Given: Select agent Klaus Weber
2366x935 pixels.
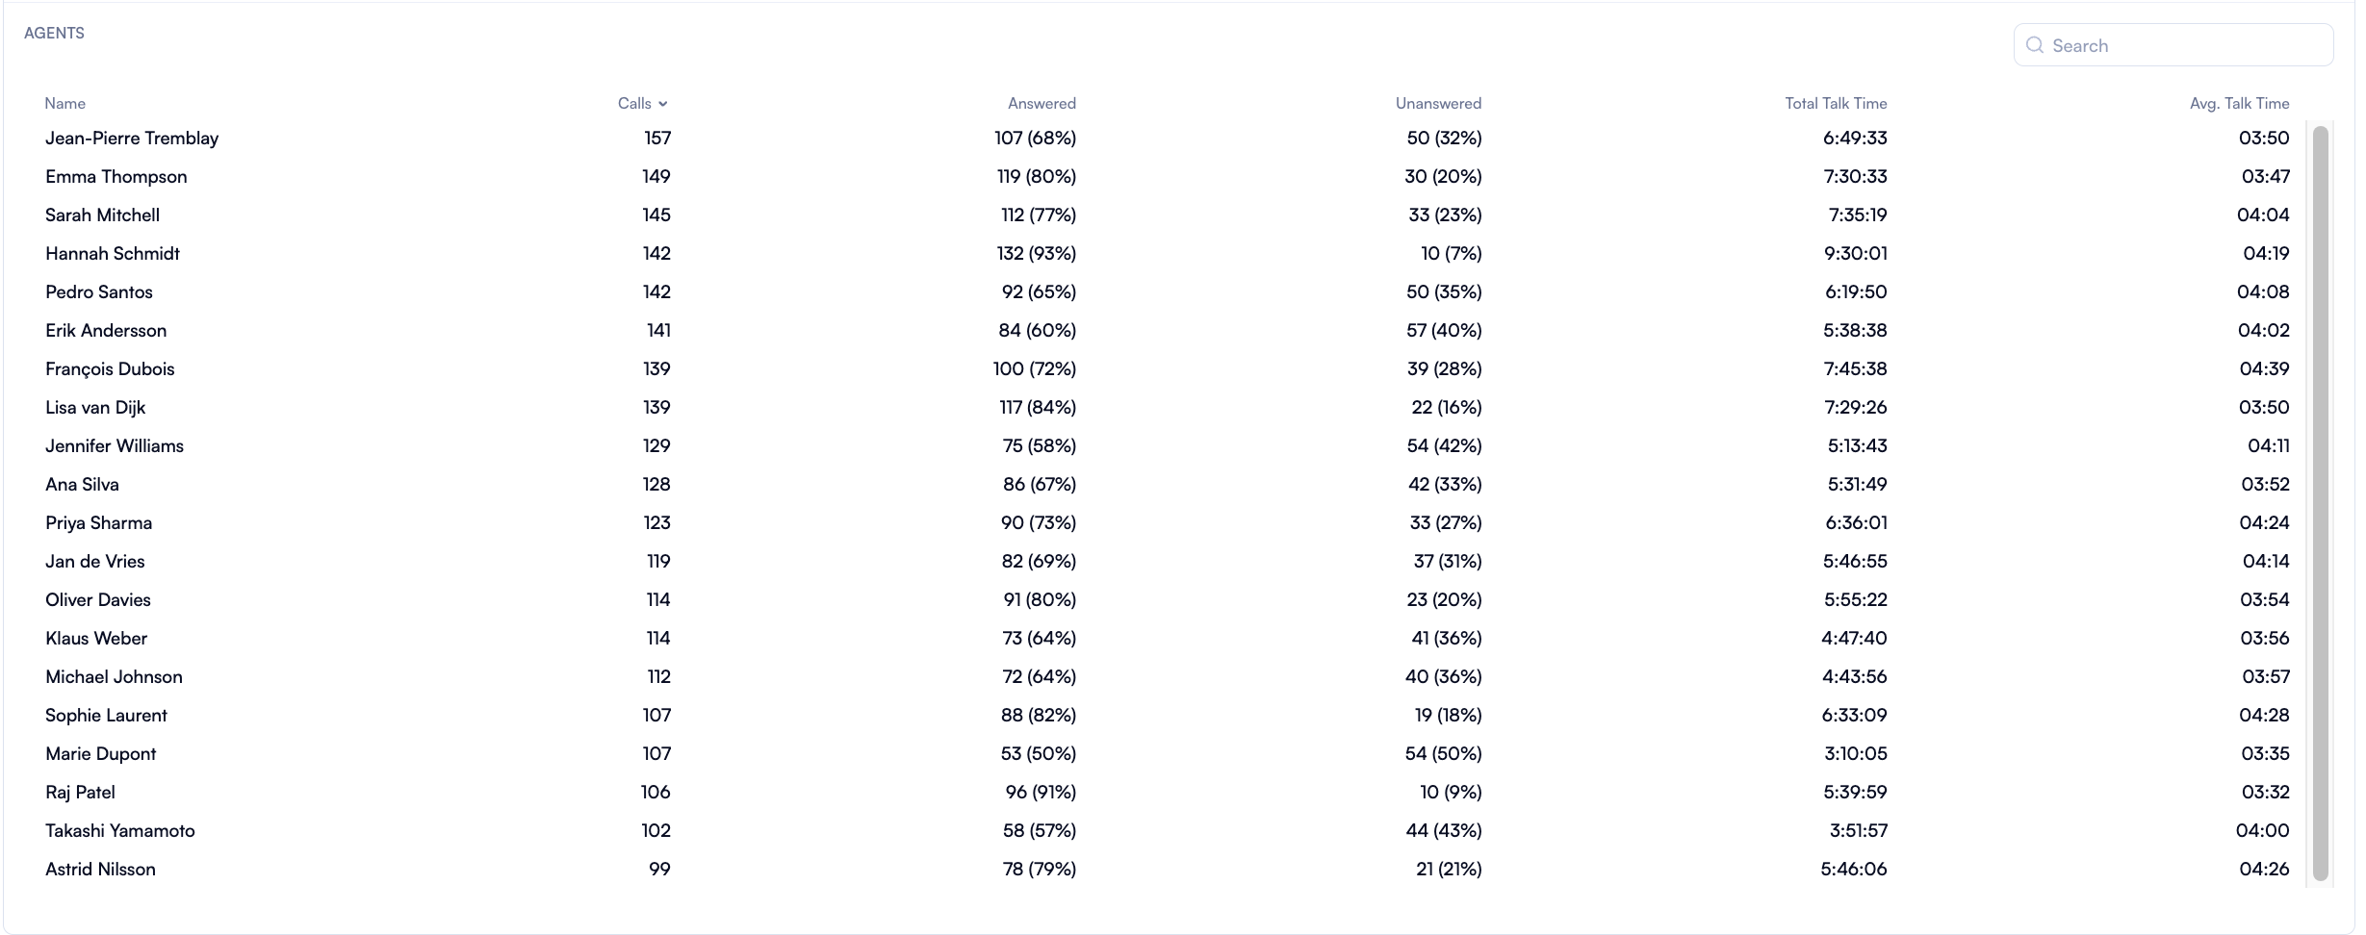Looking at the screenshot, I should click(x=96, y=639).
